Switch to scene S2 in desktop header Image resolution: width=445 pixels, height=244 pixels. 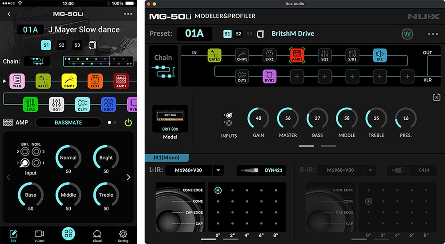[239, 34]
